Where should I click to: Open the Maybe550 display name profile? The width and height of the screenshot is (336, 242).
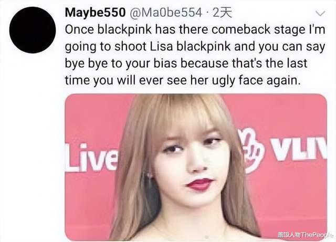[95, 13]
